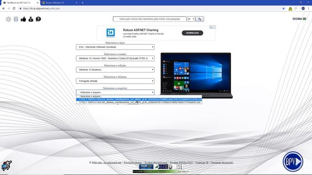Click the rocket mascot icon
The width and height of the screenshot is (312, 175).
(x=6, y=165)
